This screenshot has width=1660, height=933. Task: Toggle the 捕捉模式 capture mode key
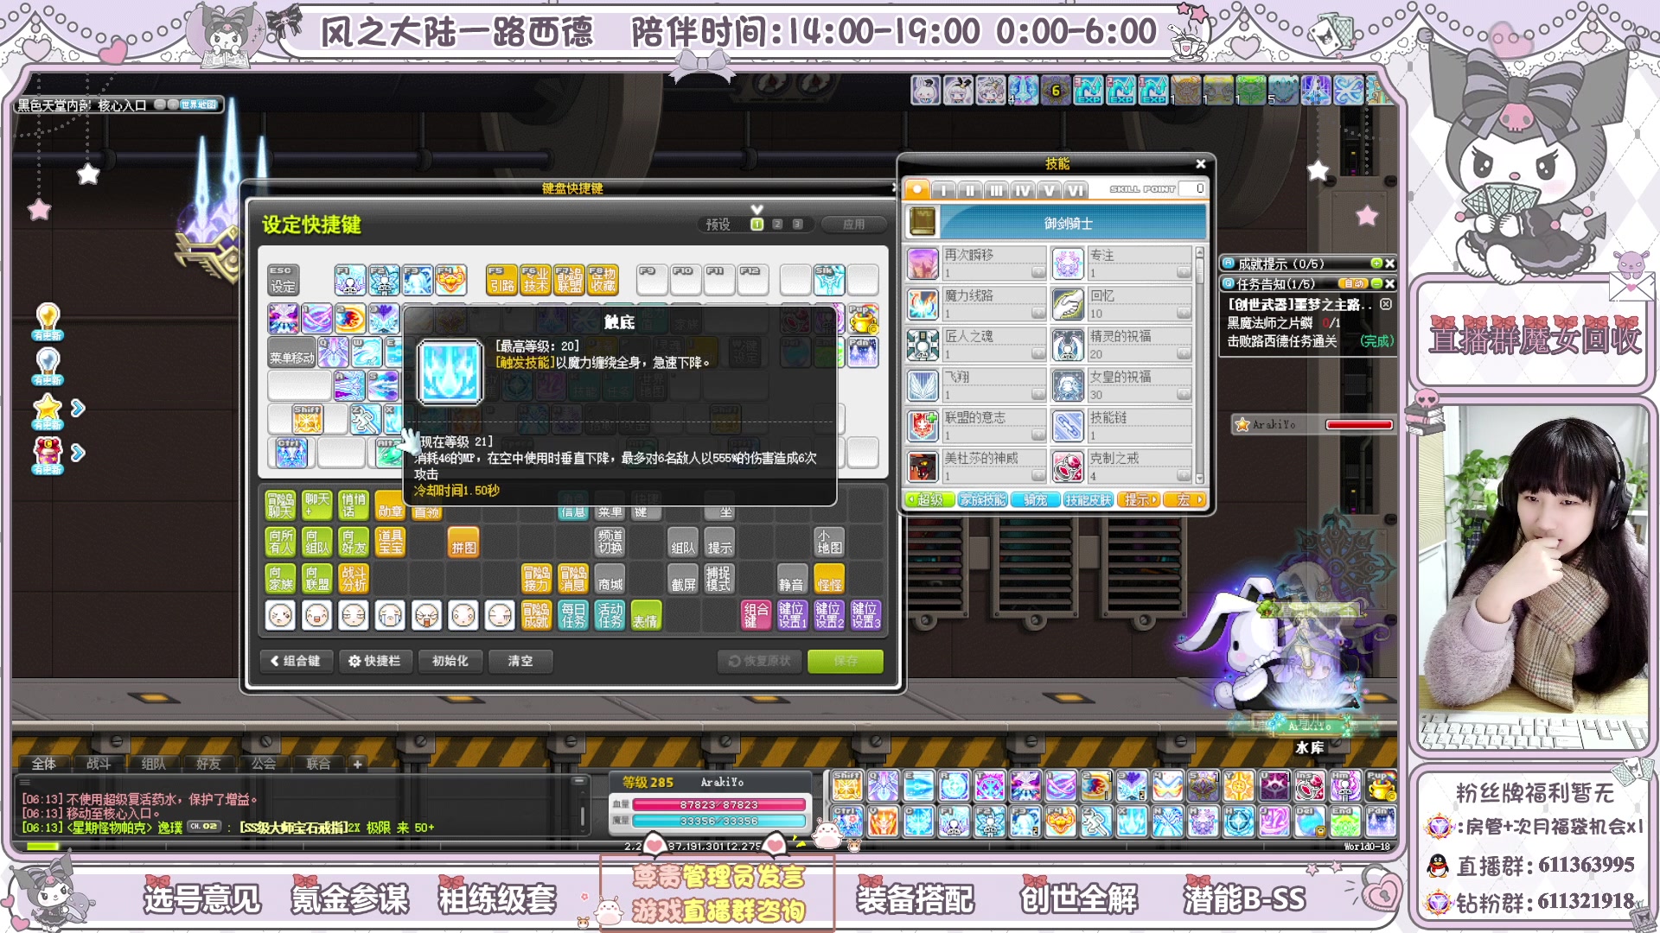718,579
